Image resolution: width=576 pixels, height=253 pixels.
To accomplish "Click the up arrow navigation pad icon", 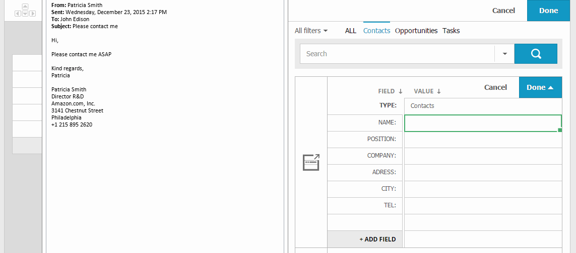I will (x=25, y=7).
